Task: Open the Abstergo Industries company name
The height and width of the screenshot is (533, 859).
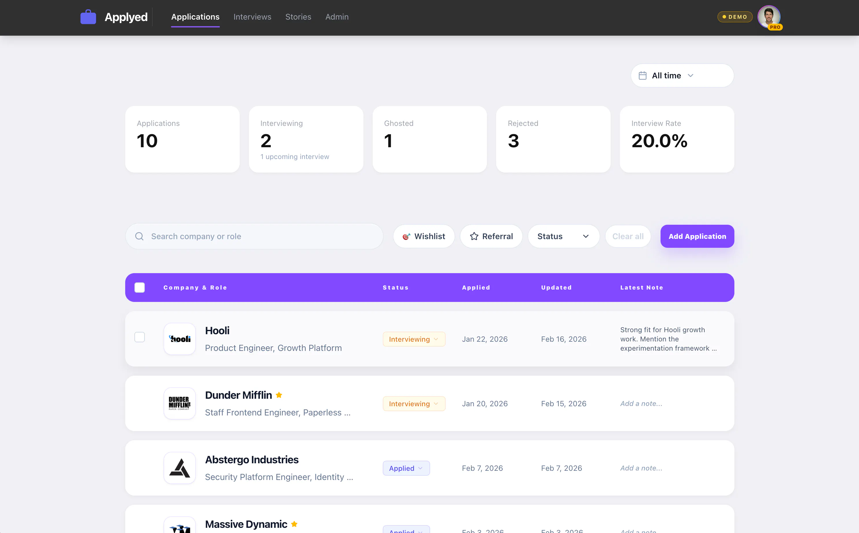Action: click(252, 459)
